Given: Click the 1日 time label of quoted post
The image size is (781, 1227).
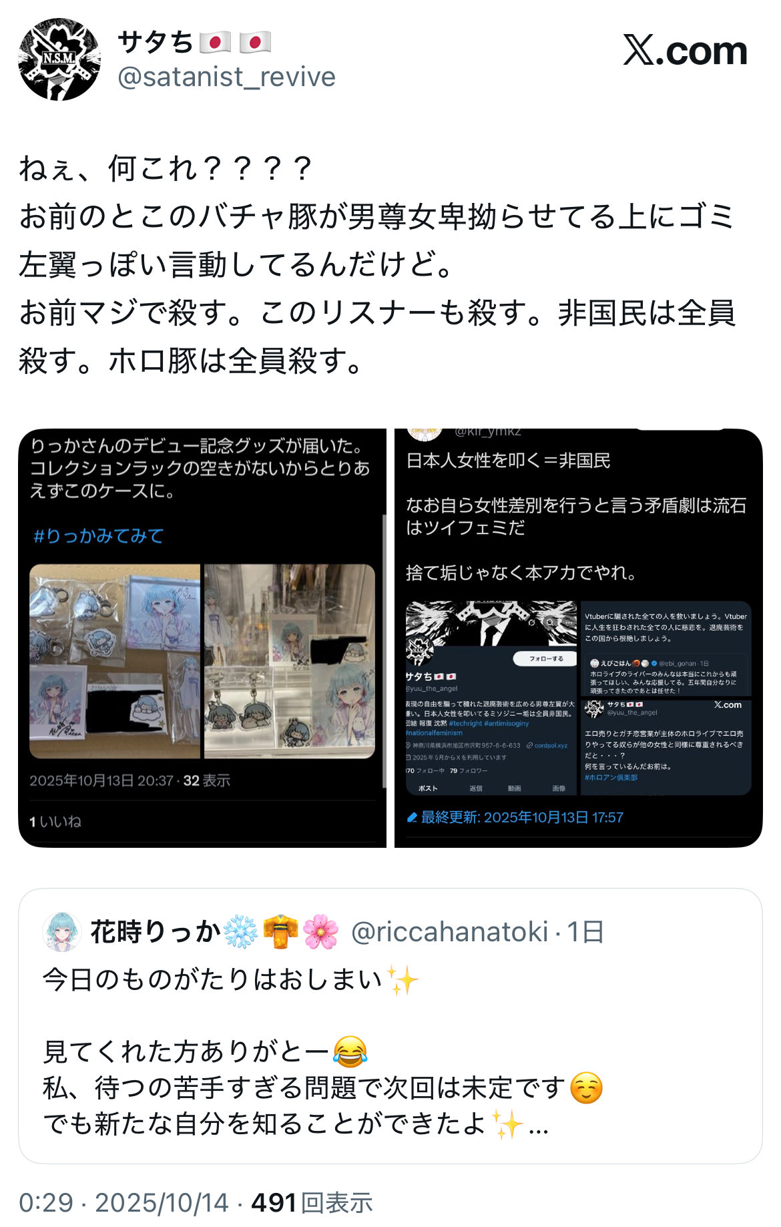Looking at the screenshot, I should point(585,932).
